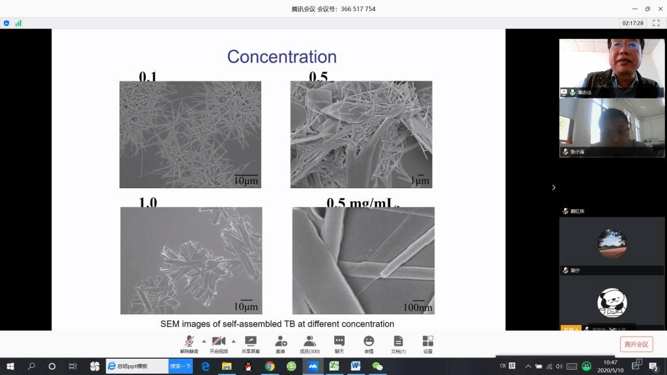Click the blue security shield icon
Screen dimensions: 667x375
point(7,23)
